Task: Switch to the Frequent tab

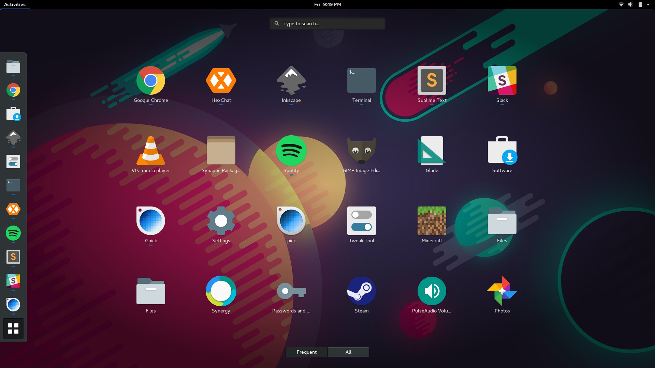Action: [307, 352]
